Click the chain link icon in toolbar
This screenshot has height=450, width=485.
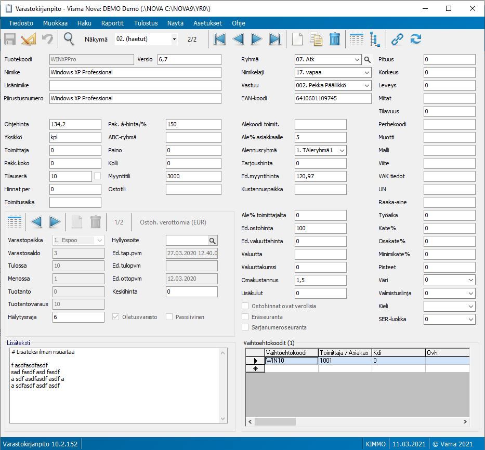click(397, 39)
